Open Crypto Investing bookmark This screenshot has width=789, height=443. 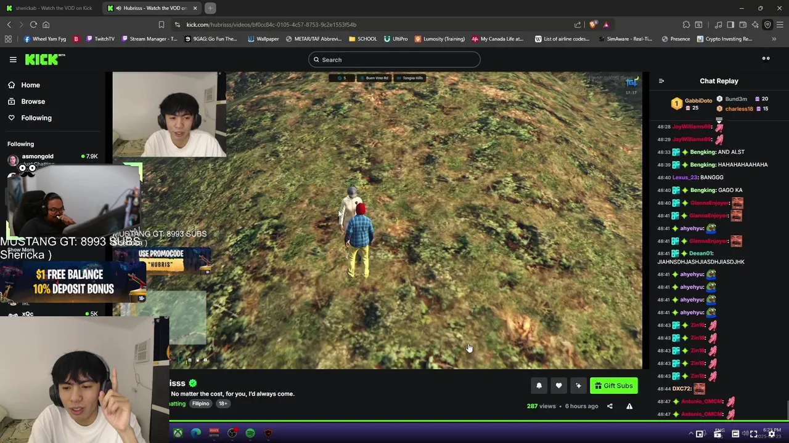724,39
